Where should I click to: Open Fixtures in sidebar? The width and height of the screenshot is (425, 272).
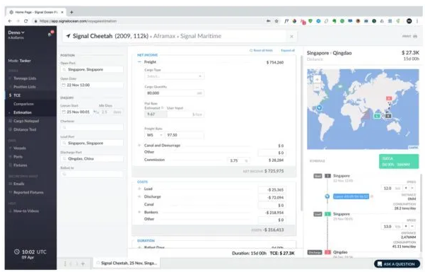coord(20,165)
